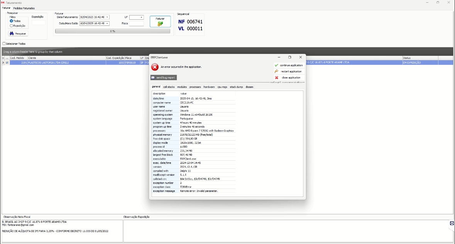Enable the Selecionar Todos checkbox
The image size is (455, 244).
[x=4, y=44]
